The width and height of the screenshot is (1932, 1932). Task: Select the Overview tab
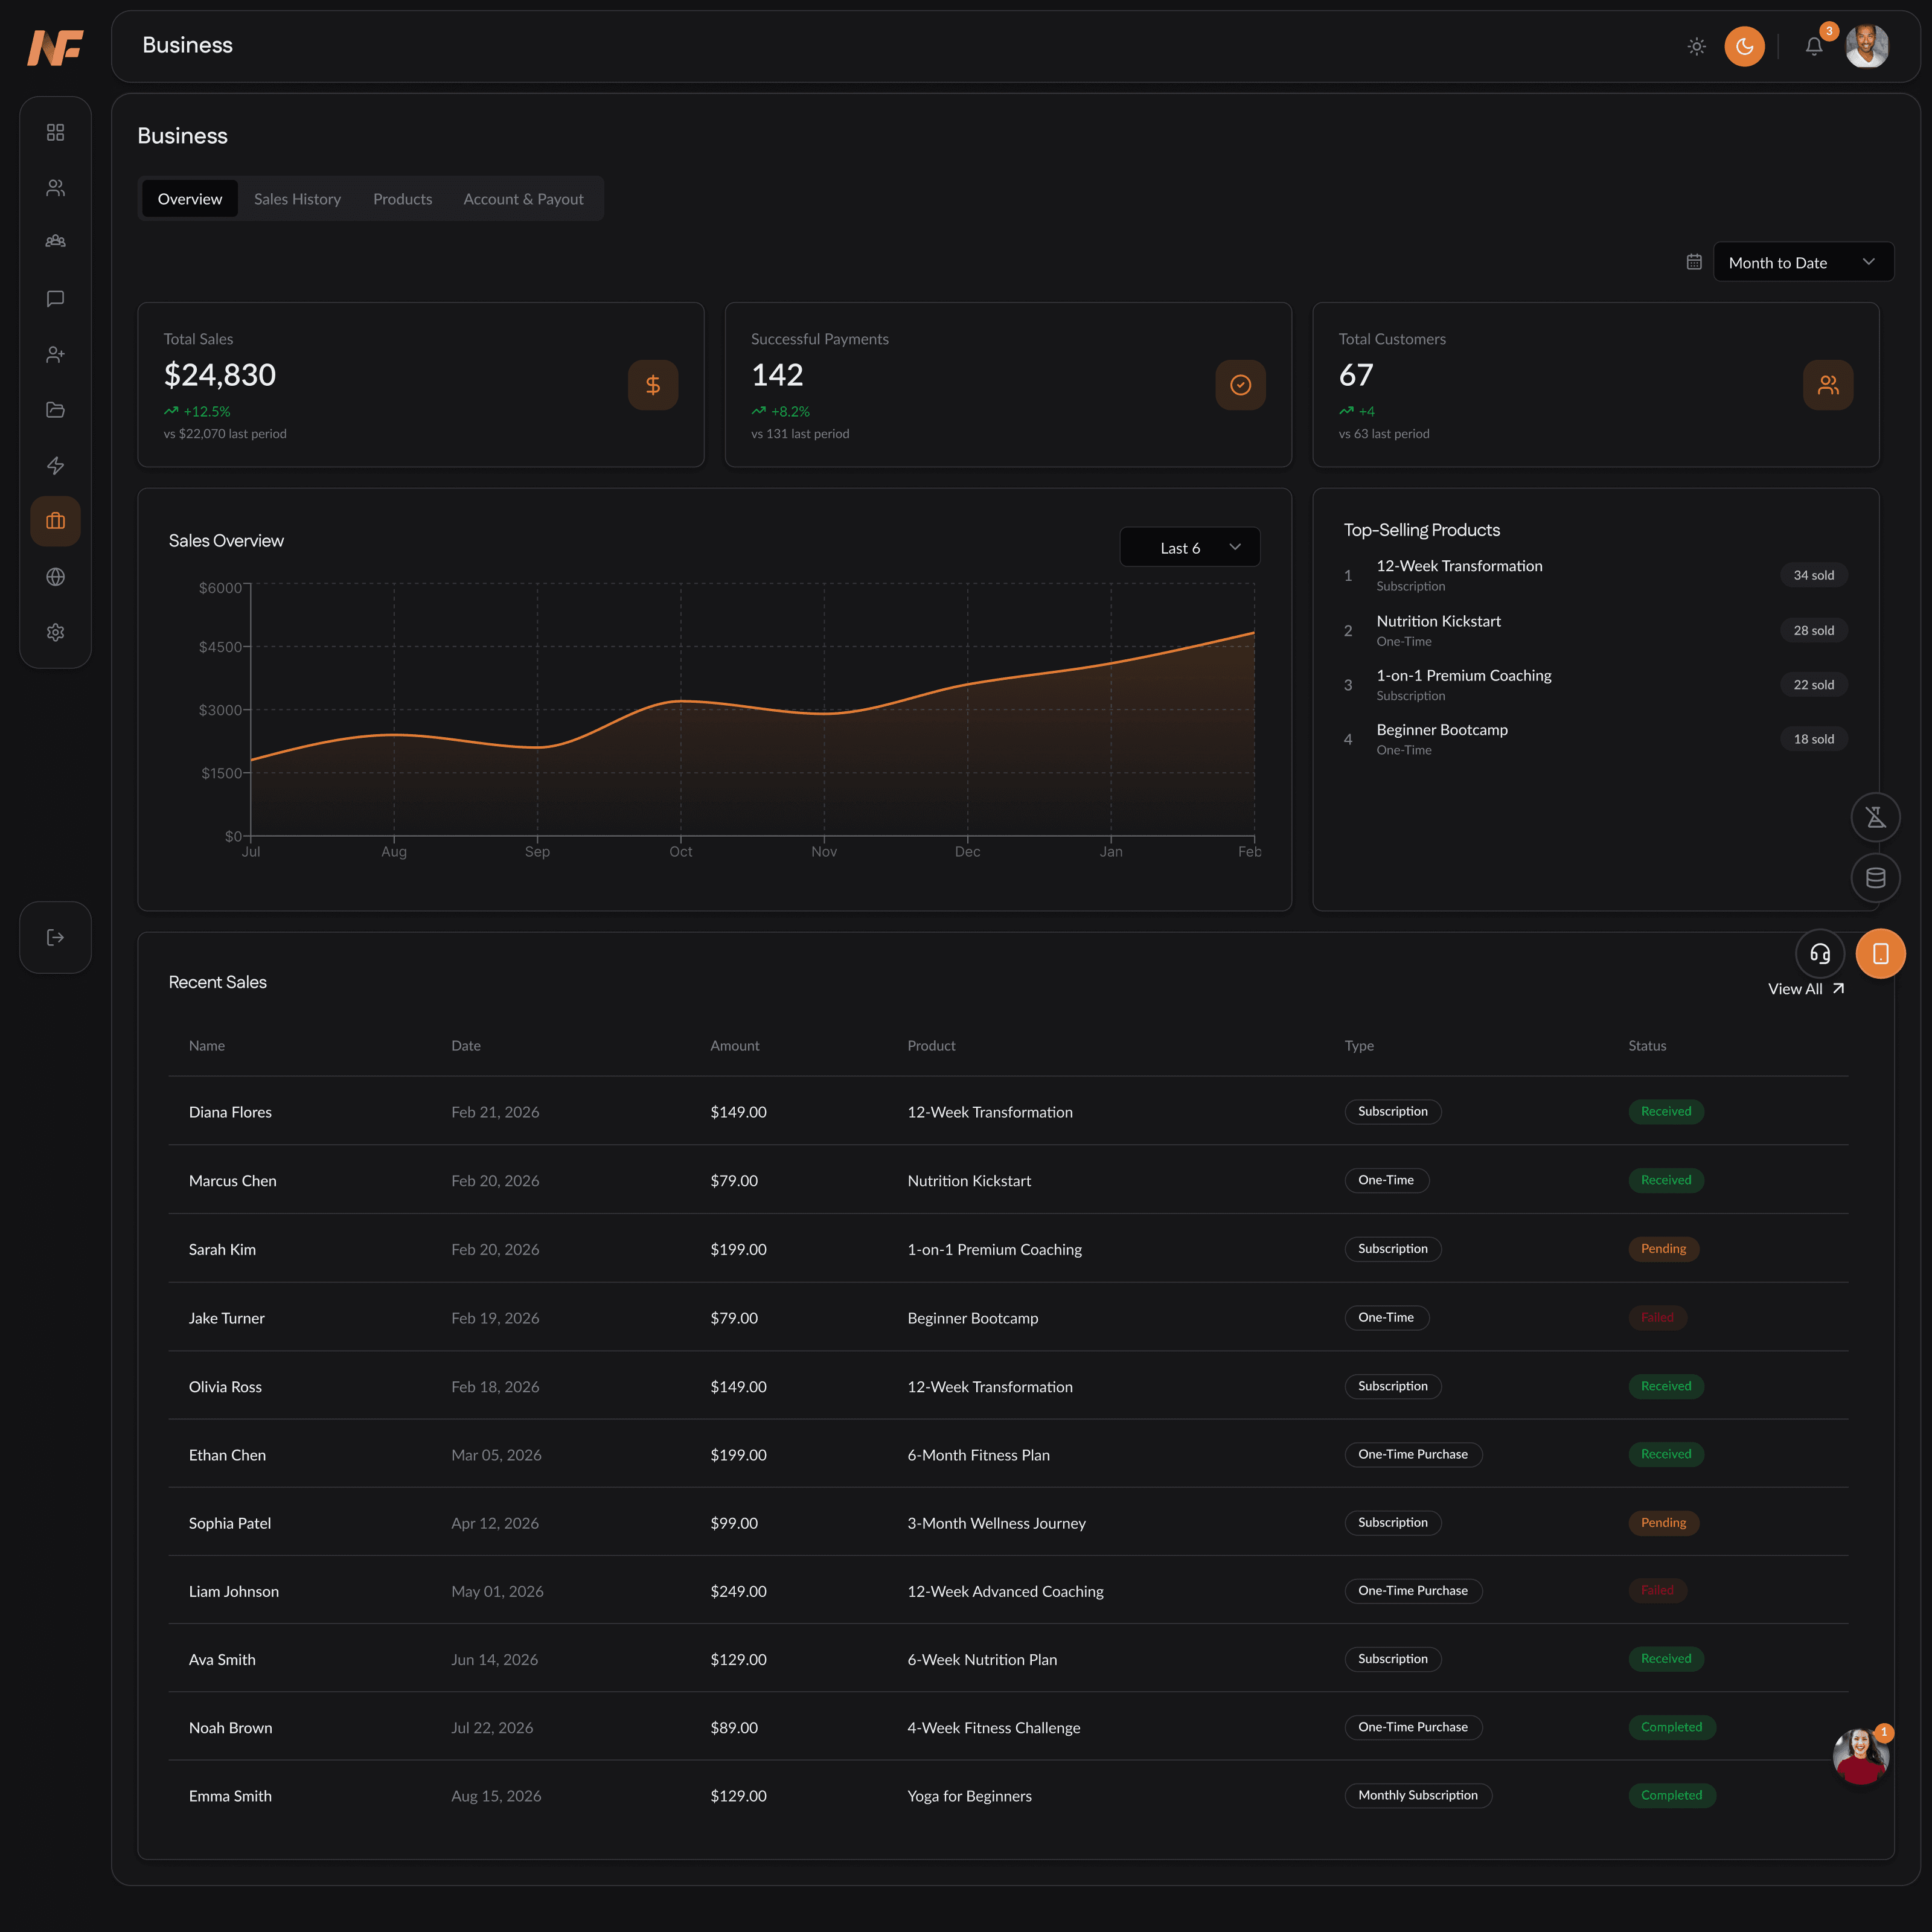tap(190, 199)
